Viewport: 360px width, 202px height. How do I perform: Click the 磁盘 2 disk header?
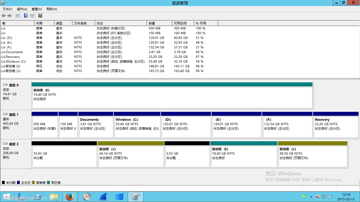tap(16, 154)
